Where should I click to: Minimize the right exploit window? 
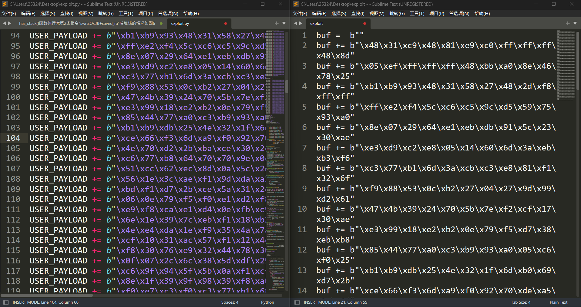click(536, 4)
